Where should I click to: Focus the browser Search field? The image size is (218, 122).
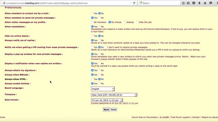pos(159,3)
